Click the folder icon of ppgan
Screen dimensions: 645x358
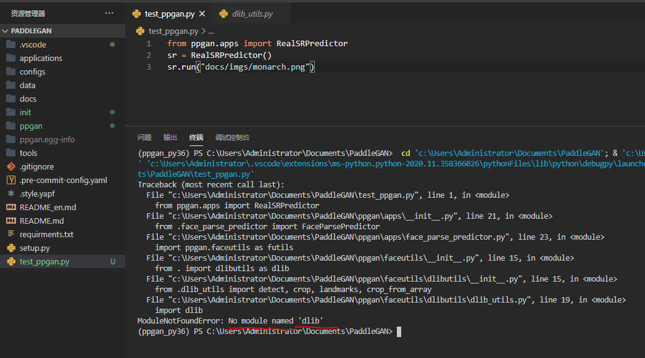(x=11, y=126)
